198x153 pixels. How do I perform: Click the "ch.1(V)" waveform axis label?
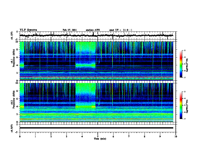(x=12, y=35)
